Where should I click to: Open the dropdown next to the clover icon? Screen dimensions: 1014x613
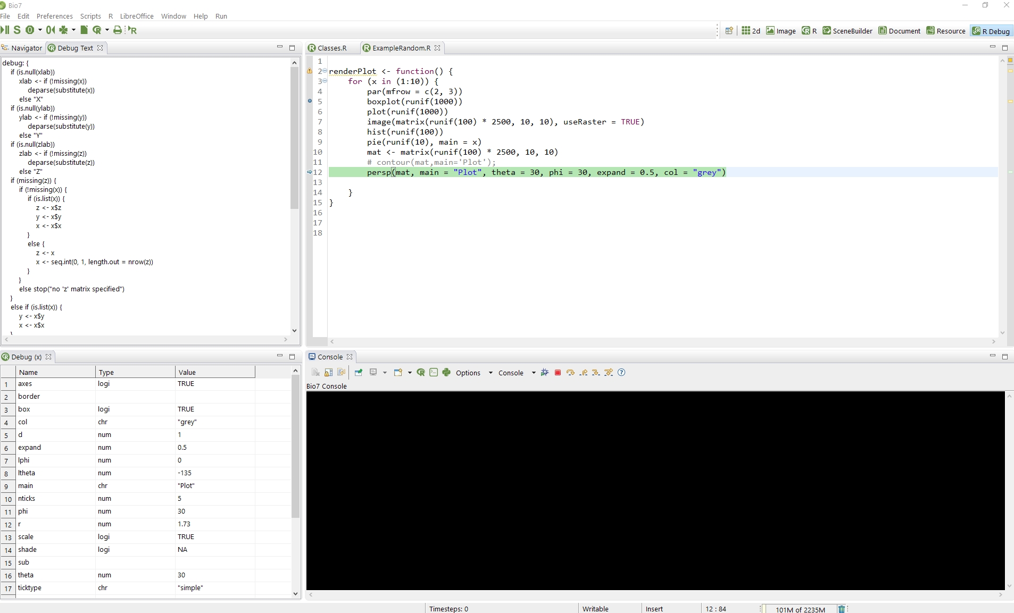[73, 30]
